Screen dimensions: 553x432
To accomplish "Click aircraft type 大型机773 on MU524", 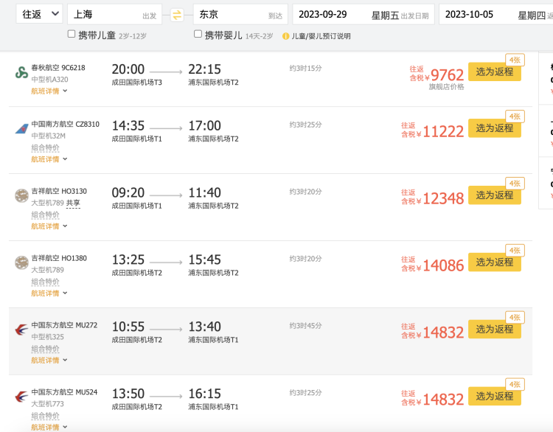I will click(48, 404).
